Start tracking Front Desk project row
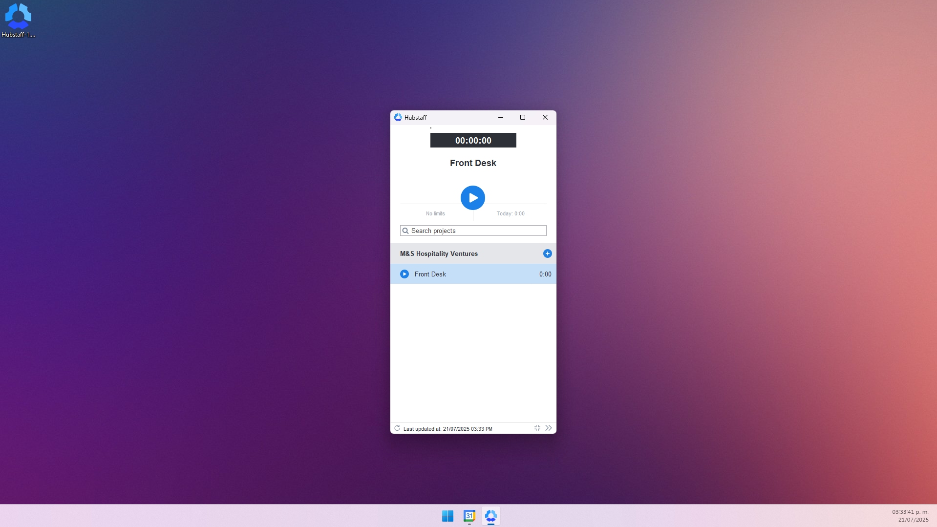The image size is (937, 527). coord(405,274)
